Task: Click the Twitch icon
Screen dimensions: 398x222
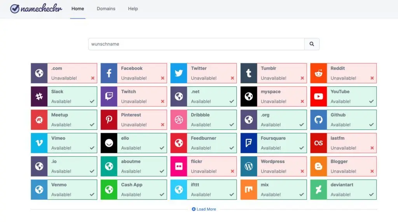Action: [x=109, y=96]
